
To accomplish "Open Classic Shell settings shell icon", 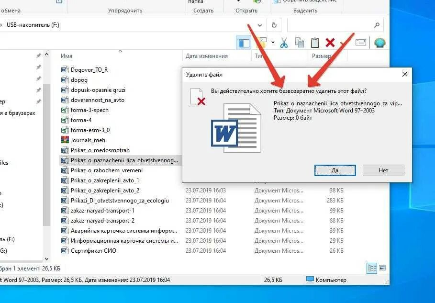I will coord(379,43).
